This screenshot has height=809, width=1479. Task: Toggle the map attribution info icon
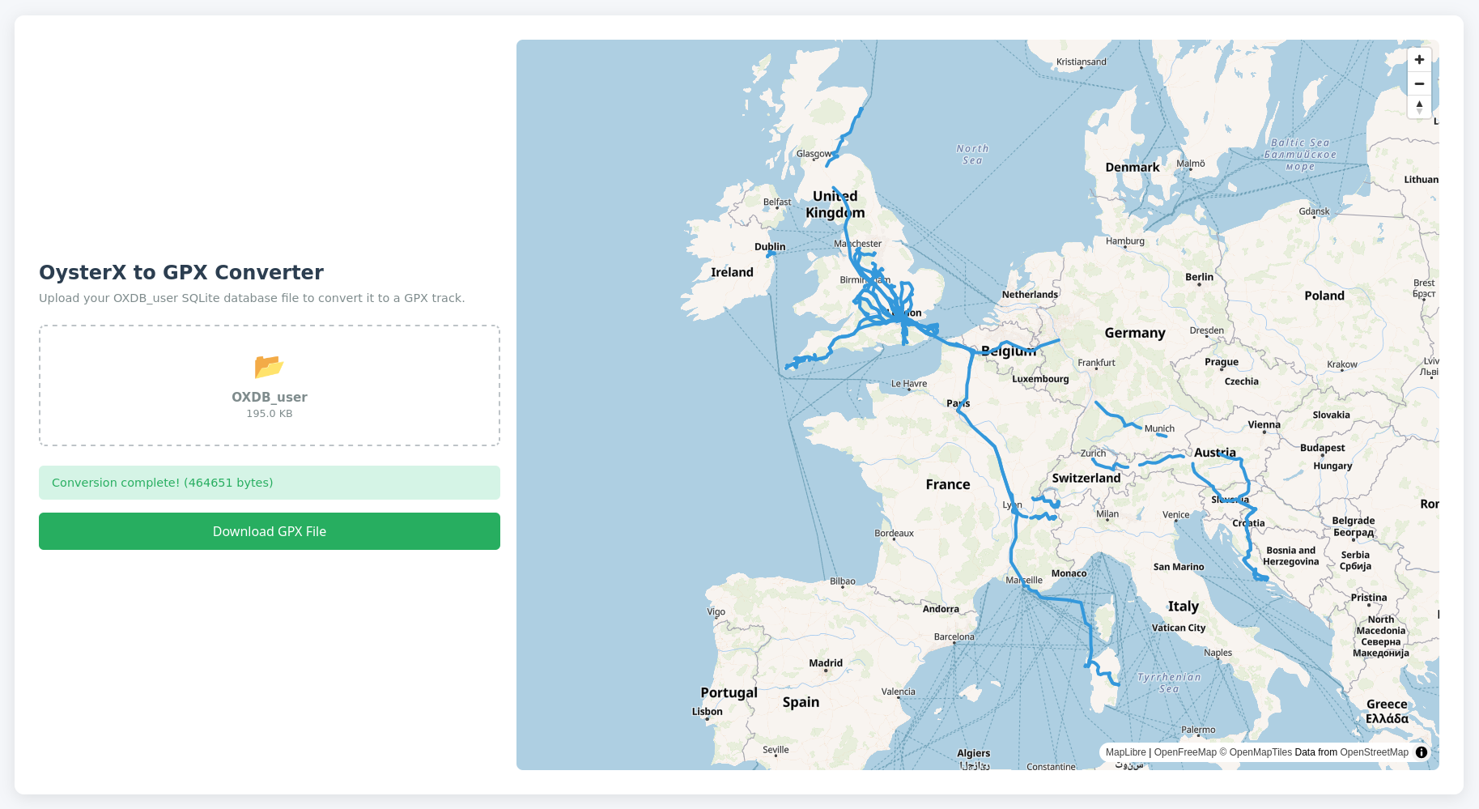click(x=1421, y=752)
